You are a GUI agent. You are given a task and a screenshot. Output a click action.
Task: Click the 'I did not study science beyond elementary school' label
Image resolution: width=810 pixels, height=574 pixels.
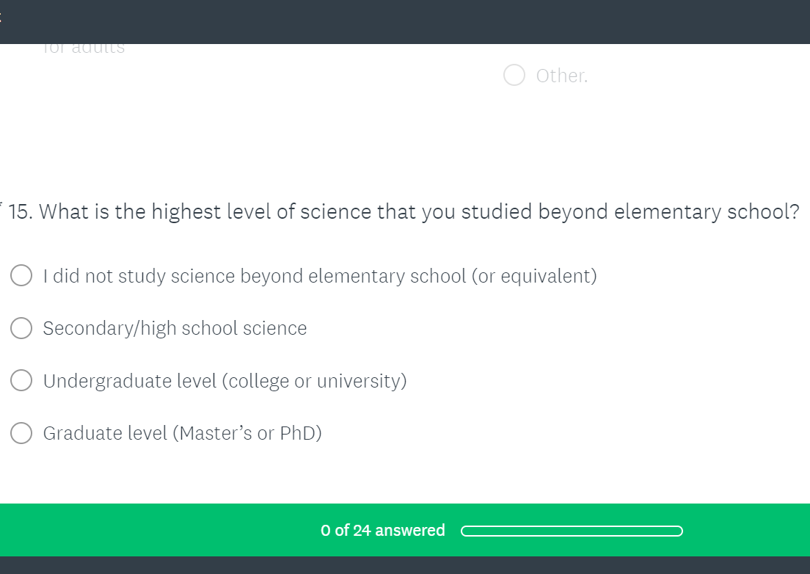(x=320, y=276)
